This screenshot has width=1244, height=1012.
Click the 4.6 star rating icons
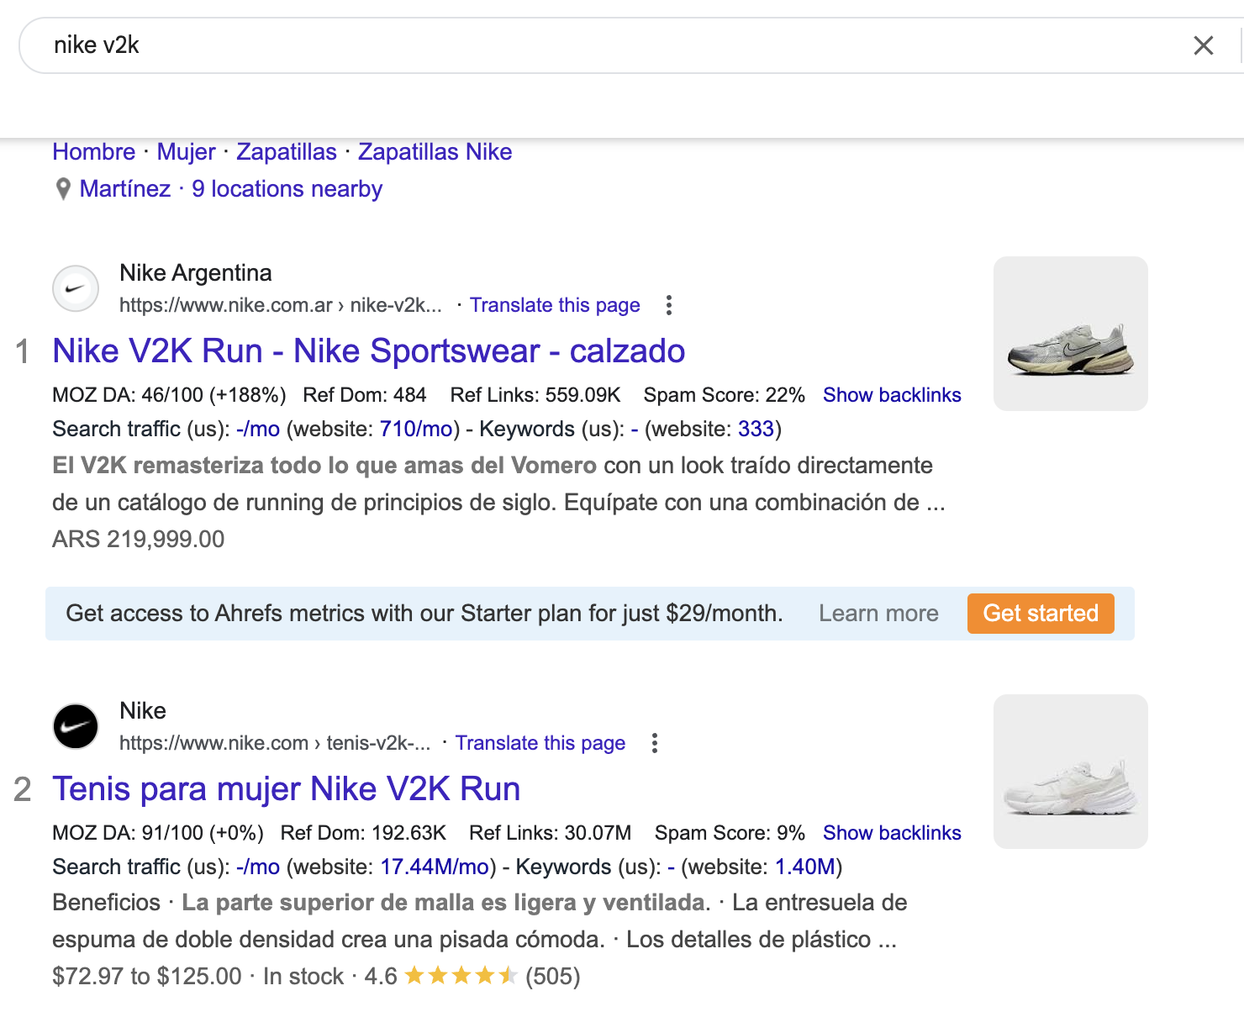click(461, 976)
